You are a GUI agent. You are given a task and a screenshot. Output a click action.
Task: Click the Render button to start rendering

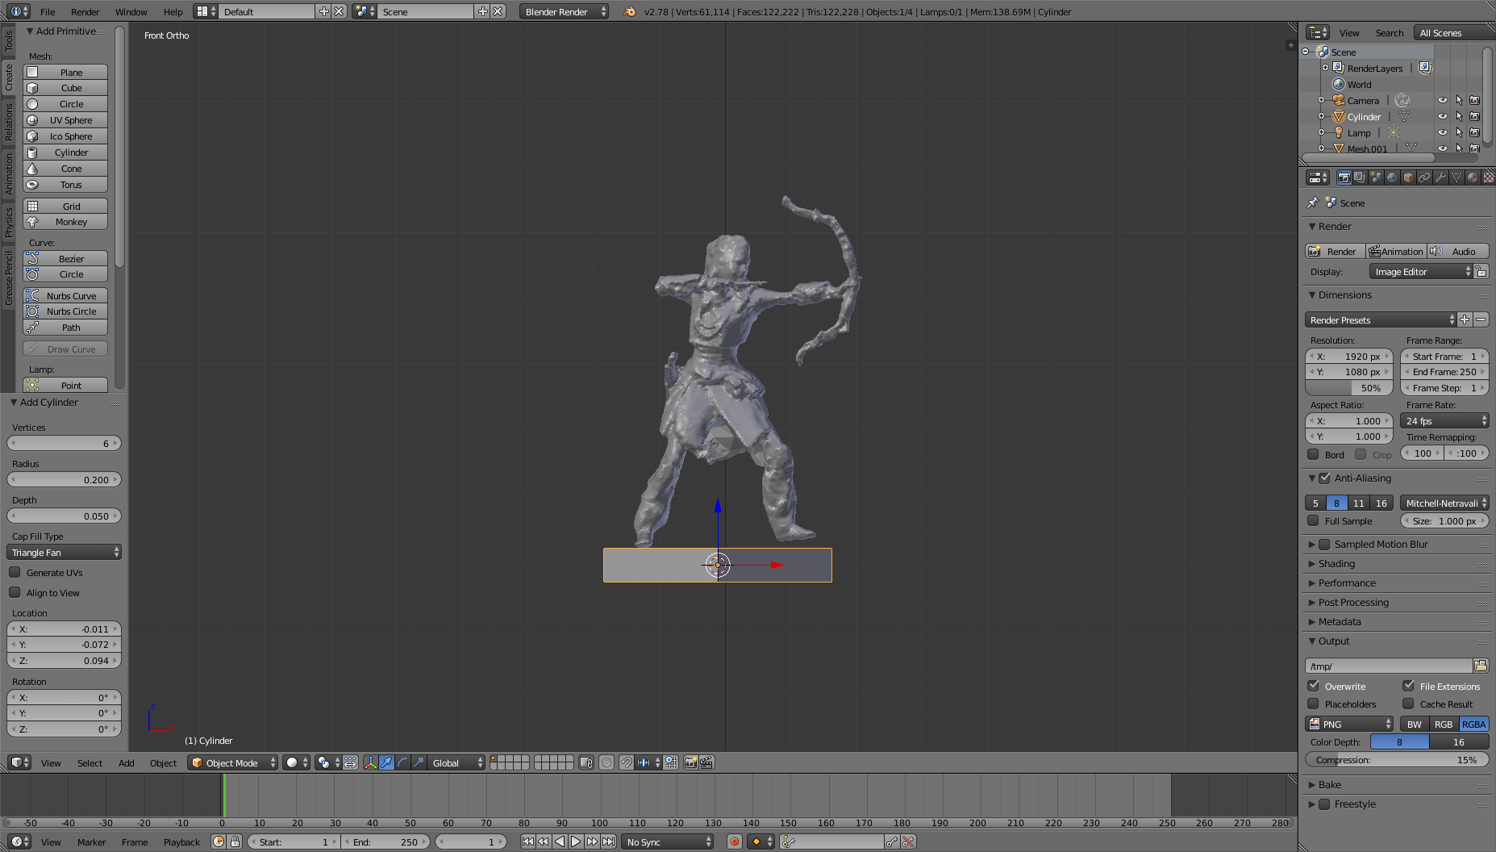coord(1335,251)
